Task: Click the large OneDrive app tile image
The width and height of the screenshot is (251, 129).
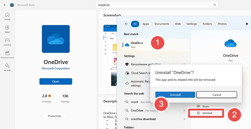Action: pos(56,39)
